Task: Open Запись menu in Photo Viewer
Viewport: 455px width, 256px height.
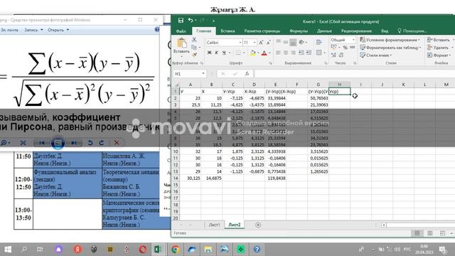Action: pos(33,30)
